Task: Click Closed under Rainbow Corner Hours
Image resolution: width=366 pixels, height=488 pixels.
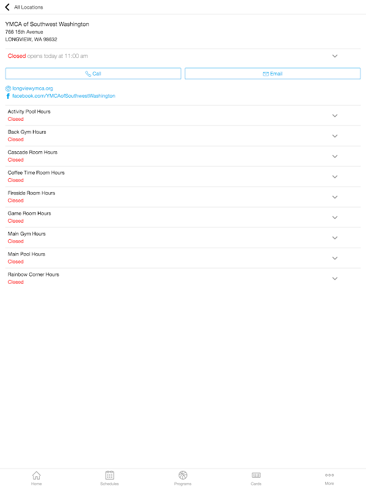Action: (16, 282)
